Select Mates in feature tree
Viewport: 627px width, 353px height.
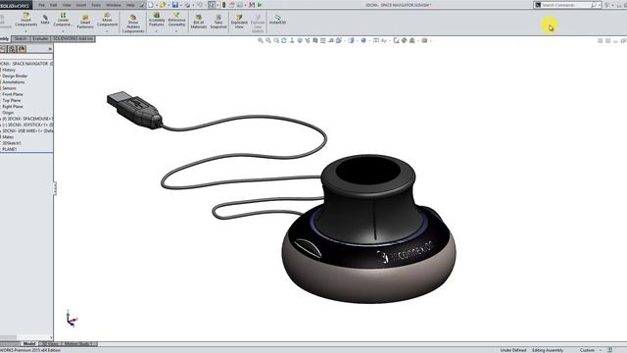[8, 137]
